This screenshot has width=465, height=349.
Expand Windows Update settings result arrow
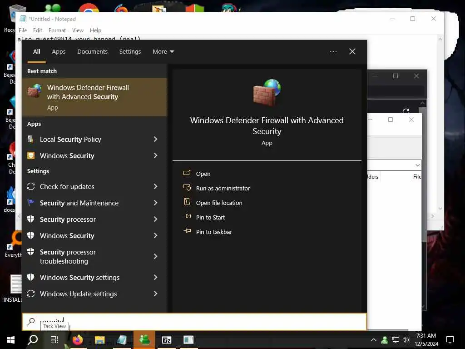click(x=155, y=294)
